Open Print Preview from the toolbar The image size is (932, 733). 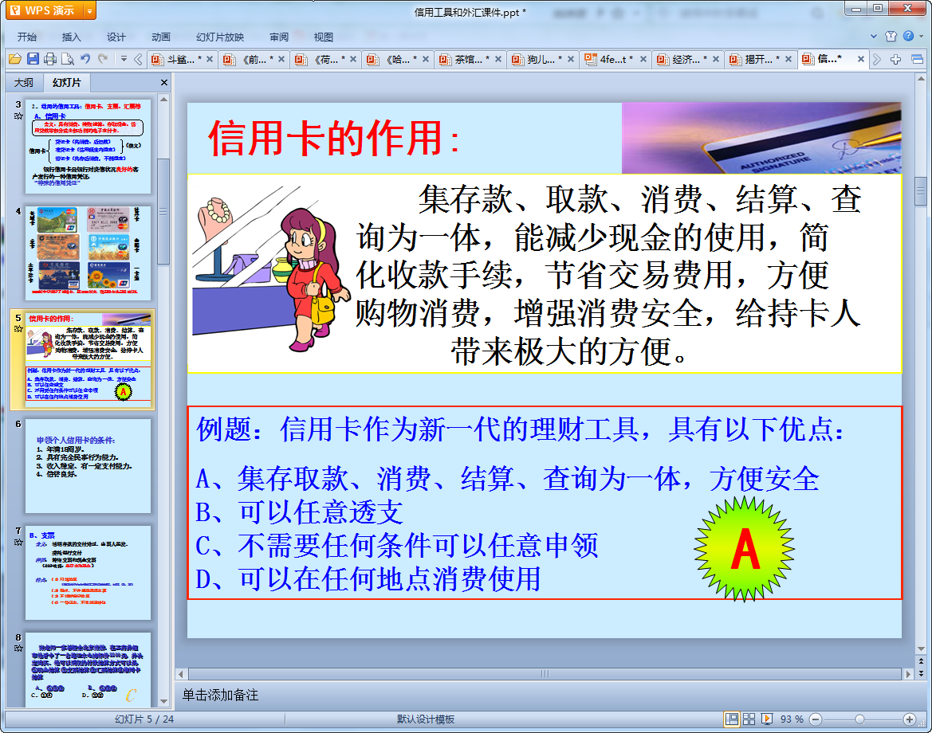68,59
